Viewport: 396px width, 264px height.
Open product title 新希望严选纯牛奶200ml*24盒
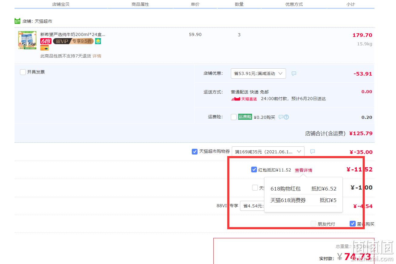(73, 34)
